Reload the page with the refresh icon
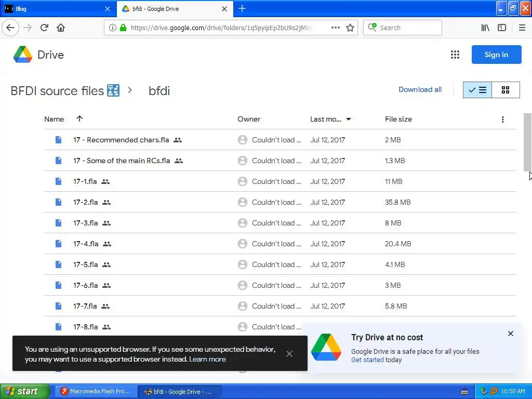532x399 pixels. point(44,28)
